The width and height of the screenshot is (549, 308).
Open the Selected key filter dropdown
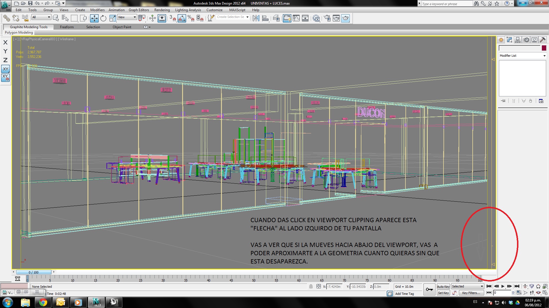[468, 286]
